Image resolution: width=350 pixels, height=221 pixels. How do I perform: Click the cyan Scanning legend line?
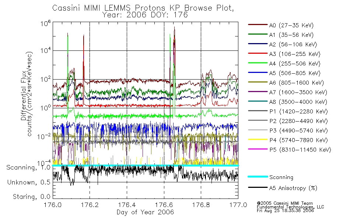pos(258,176)
